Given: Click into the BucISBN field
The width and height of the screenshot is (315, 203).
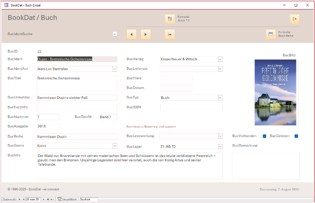Looking at the screenshot, I should pyautogui.click(x=191, y=107).
